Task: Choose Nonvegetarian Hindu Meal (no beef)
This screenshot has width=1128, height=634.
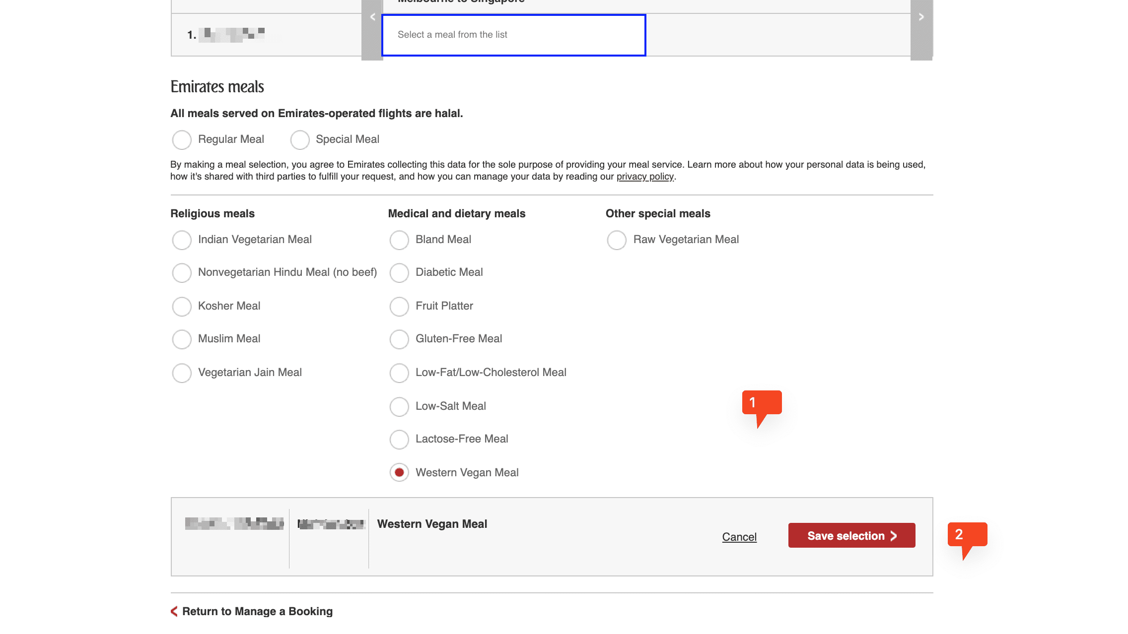Action: click(x=182, y=273)
